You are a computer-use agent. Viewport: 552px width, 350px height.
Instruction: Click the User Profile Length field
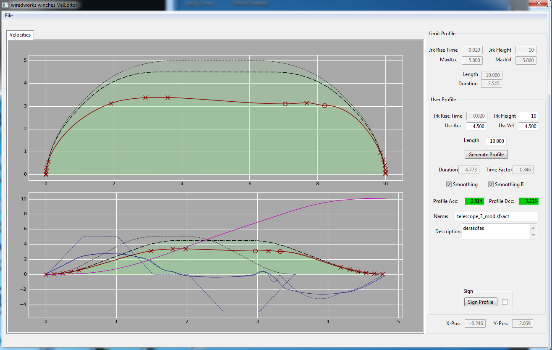496,141
